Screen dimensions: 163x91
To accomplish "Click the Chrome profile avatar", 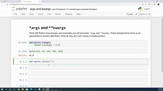I will [158, 4].
